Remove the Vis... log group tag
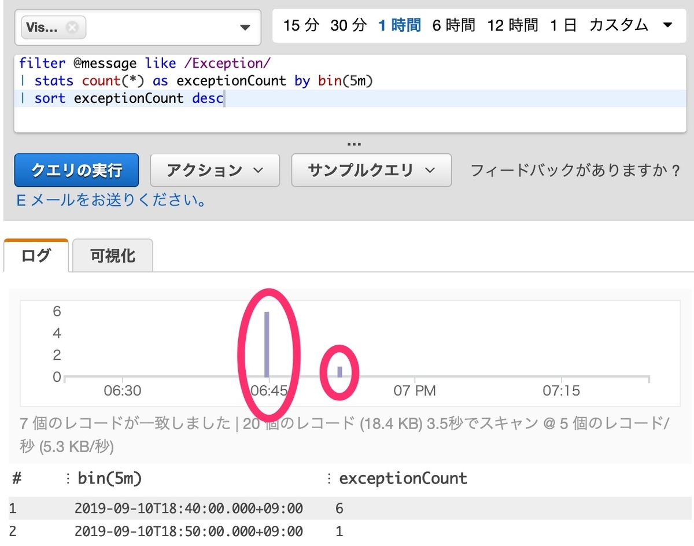Viewport: 694px width, 546px height. (x=72, y=28)
